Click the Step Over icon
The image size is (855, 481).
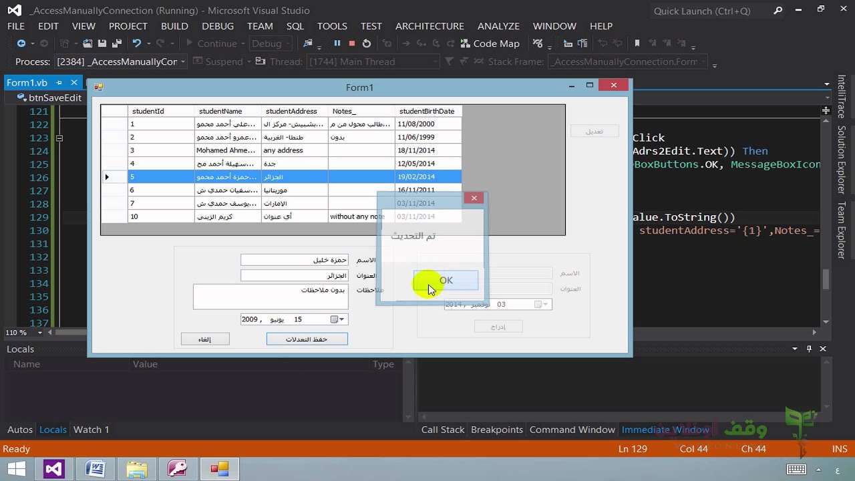pyautogui.click(x=435, y=43)
